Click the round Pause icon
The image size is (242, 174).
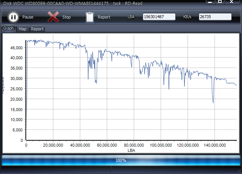13,17
